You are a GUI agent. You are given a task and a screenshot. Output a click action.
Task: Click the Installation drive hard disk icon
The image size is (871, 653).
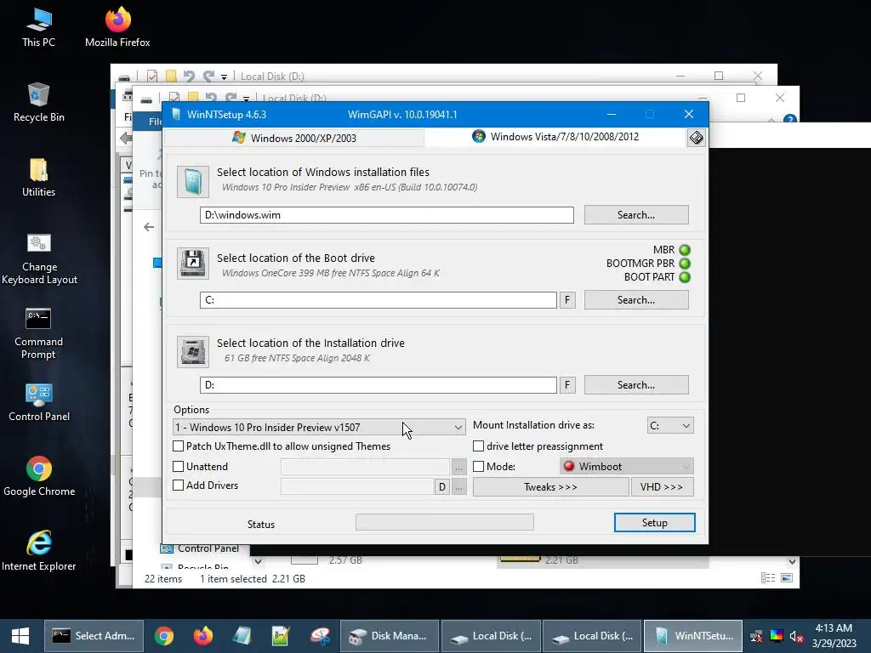(193, 351)
